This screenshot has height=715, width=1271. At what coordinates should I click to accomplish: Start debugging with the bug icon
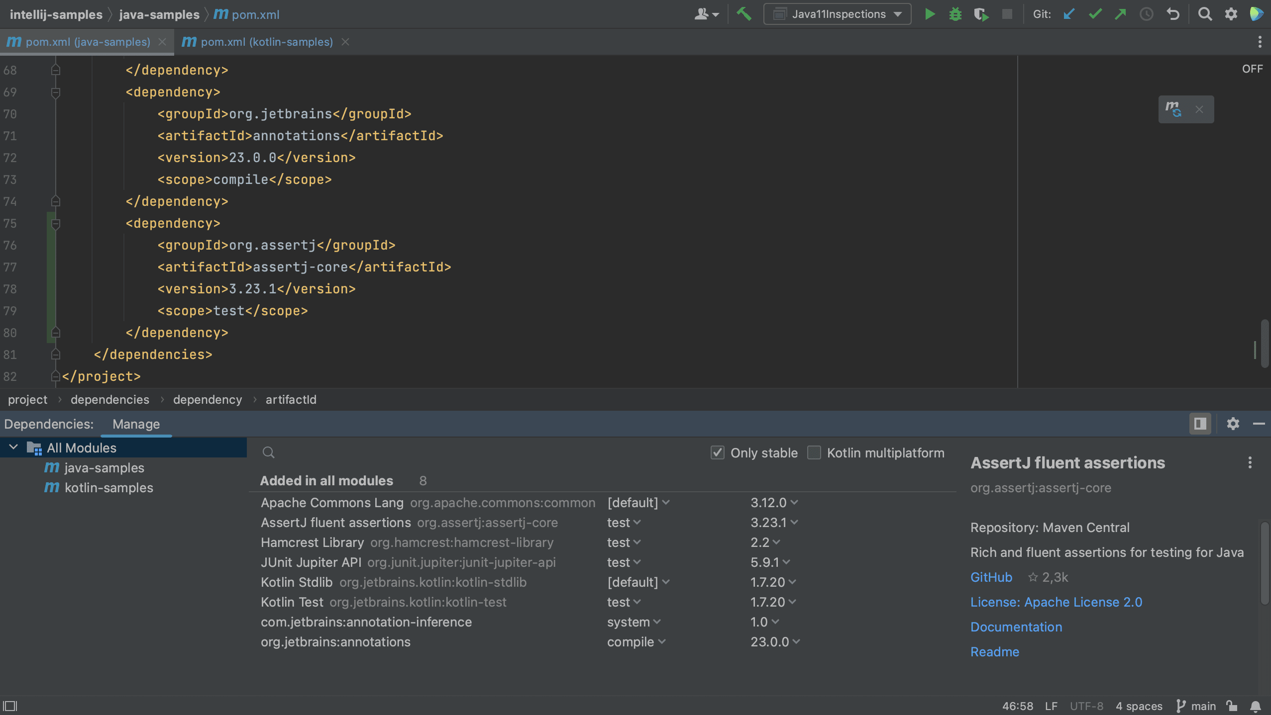[955, 14]
